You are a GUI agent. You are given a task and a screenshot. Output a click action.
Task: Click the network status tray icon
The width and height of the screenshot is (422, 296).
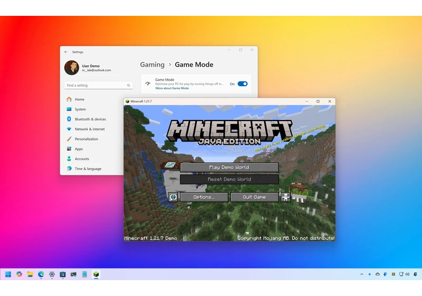tap(401, 274)
